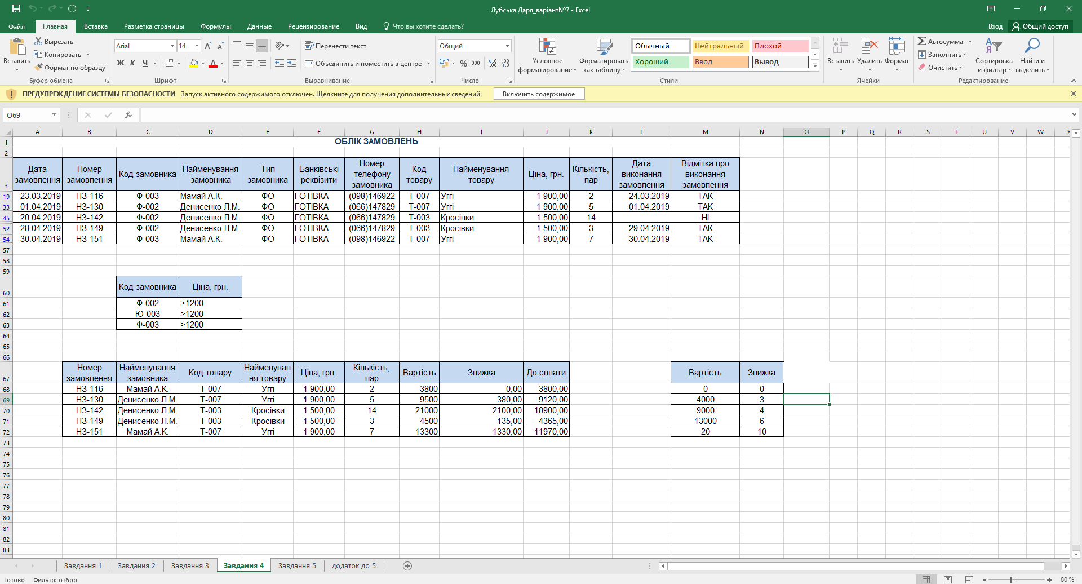This screenshot has width=1082, height=584.
Task: Open the Завдання 5 sheet tab
Action: 297,566
